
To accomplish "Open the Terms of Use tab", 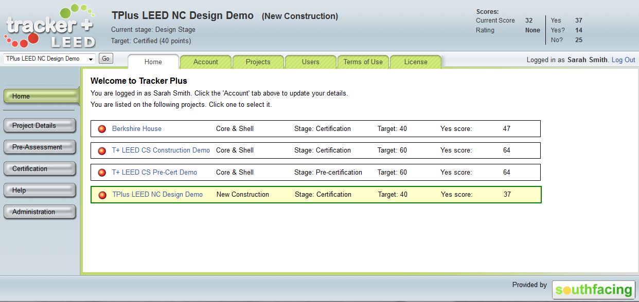I will (x=363, y=62).
